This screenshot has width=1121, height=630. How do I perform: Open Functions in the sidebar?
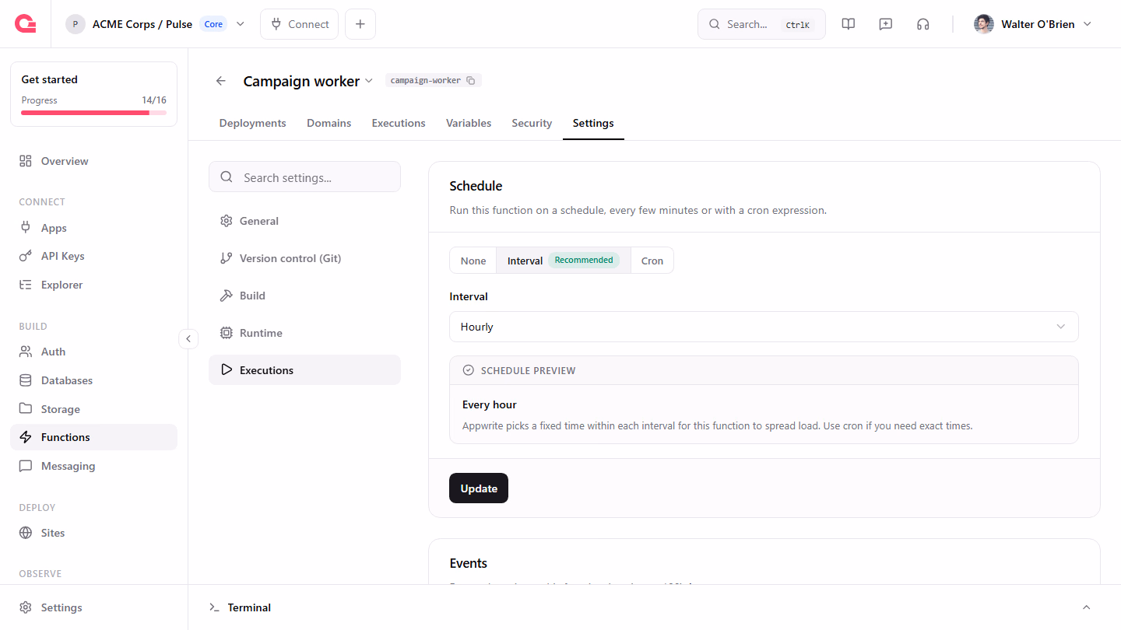[93, 437]
